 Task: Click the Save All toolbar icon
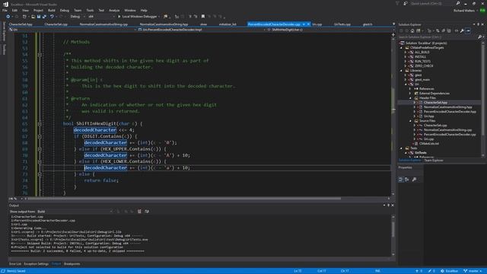click(44, 17)
